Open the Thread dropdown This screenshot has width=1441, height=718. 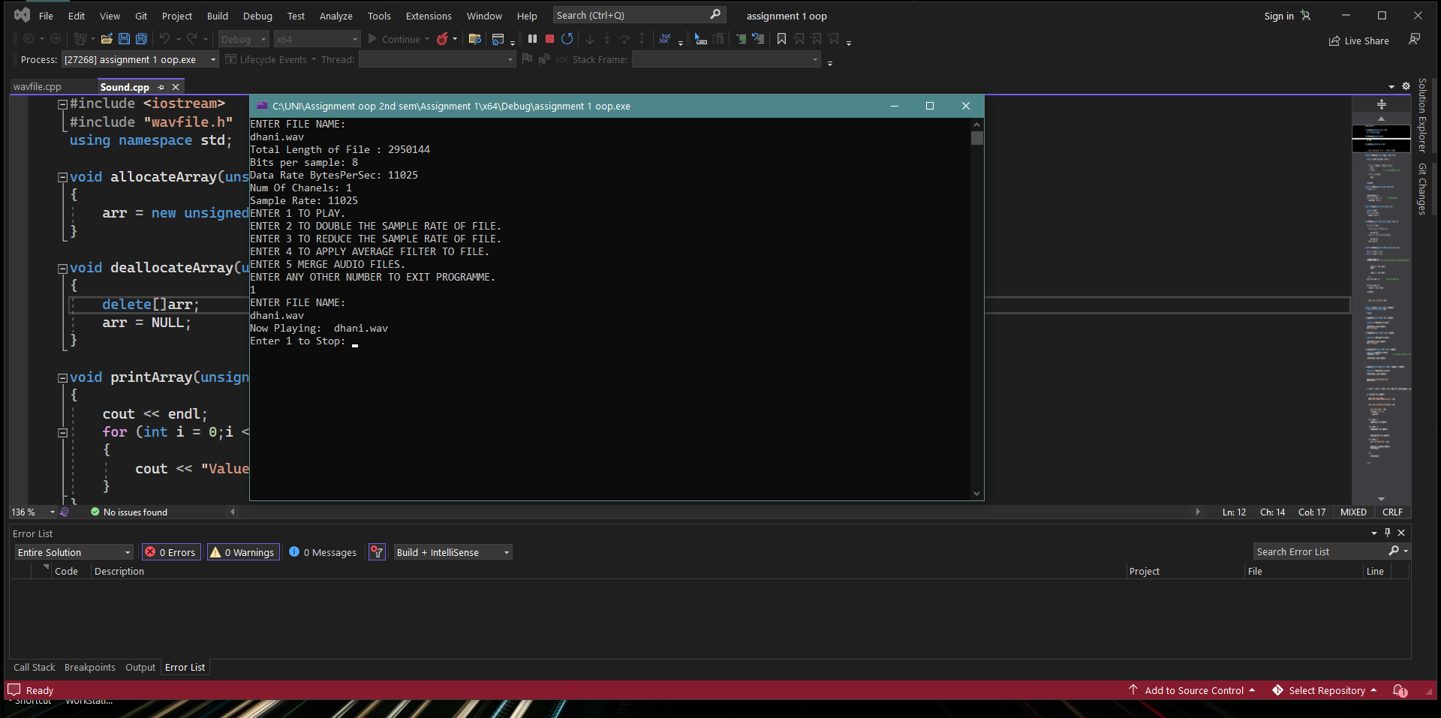tap(437, 59)
